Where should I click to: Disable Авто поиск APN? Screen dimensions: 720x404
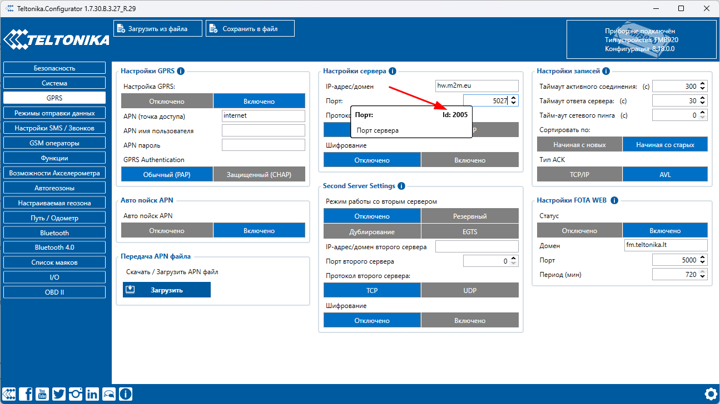167,230
